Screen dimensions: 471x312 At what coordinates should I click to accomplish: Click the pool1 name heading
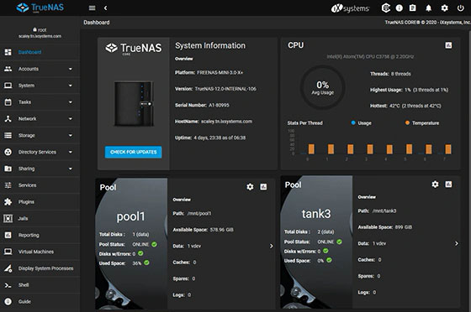point(130,216)
